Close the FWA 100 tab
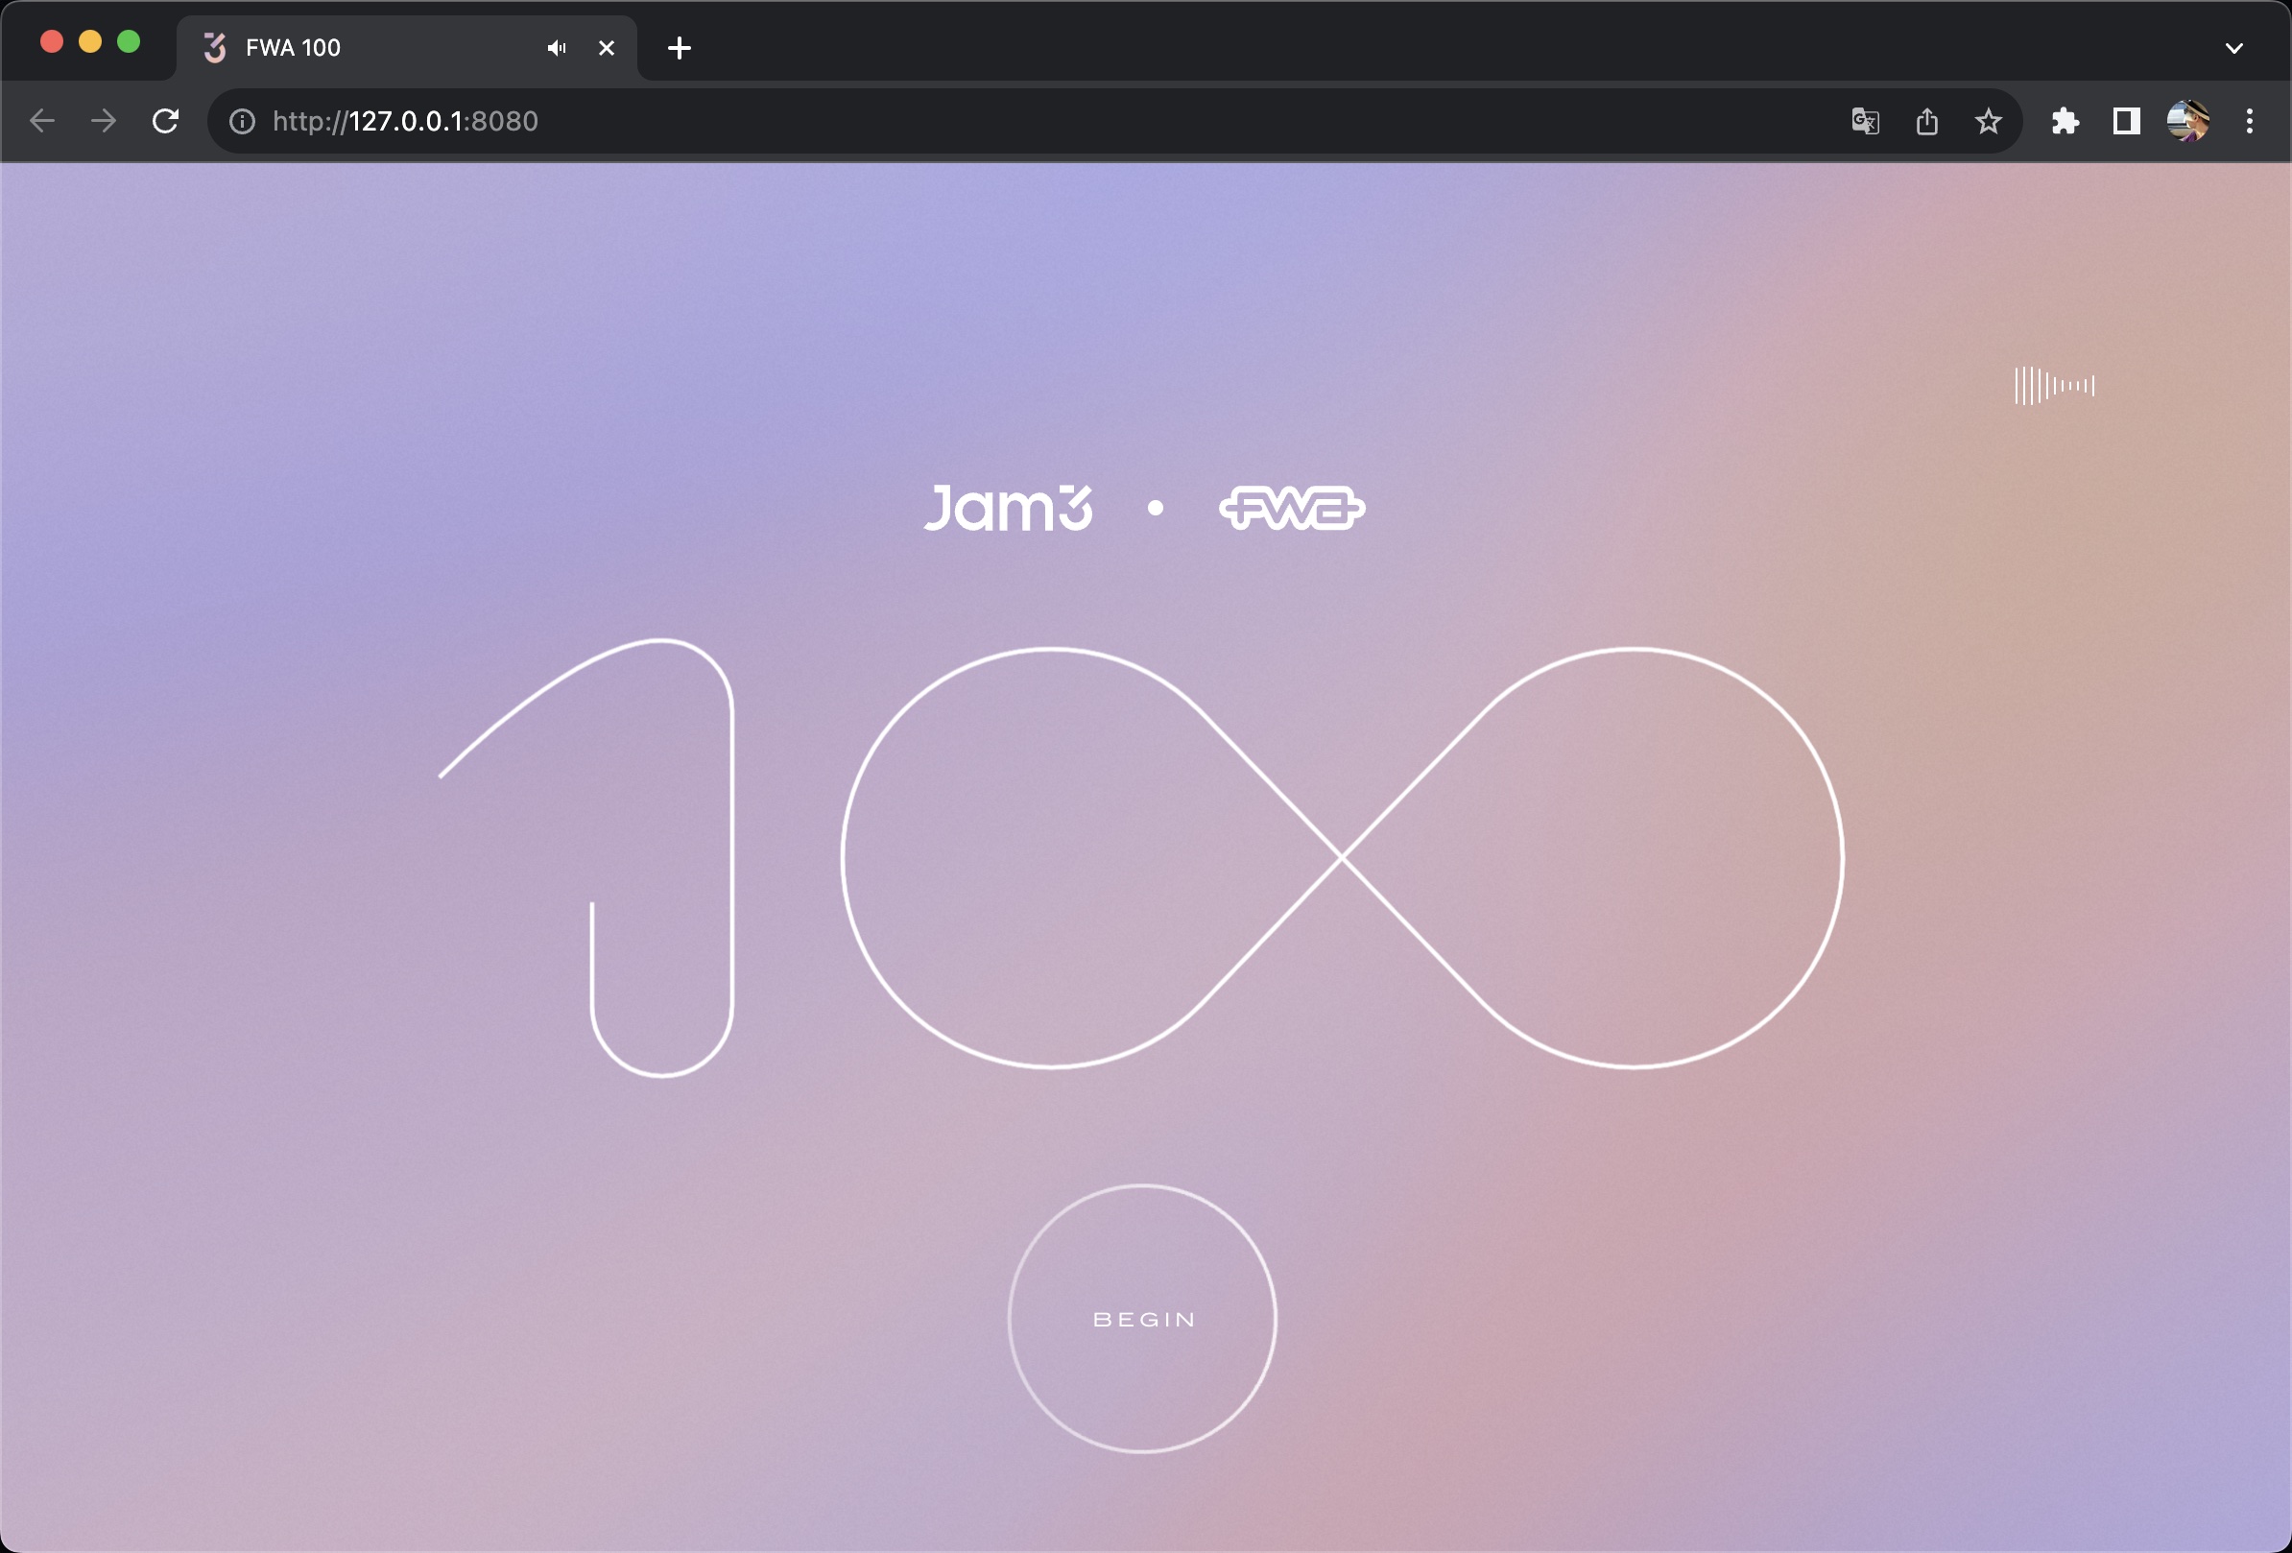This screenshot has width=2292, height=1553. click(x=607, y=47)
